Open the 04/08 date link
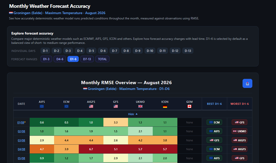Image resolution: width=276 pixels, height=163 pixels. (21, 149)
